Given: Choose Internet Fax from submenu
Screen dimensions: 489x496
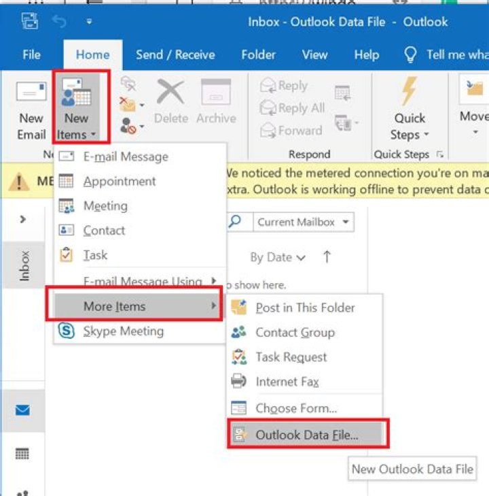Looking at the screenshot, I should pyautogui.click(x=305, y=382).
